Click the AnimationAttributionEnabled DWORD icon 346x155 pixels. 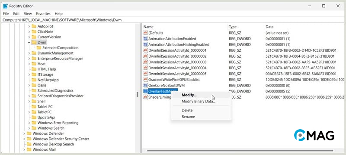145,39
